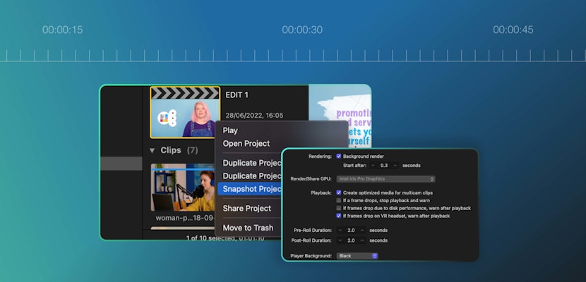The image size is (586, 282).
Task: Open the Player Background dropdown
Action: (x=357, y=256)
